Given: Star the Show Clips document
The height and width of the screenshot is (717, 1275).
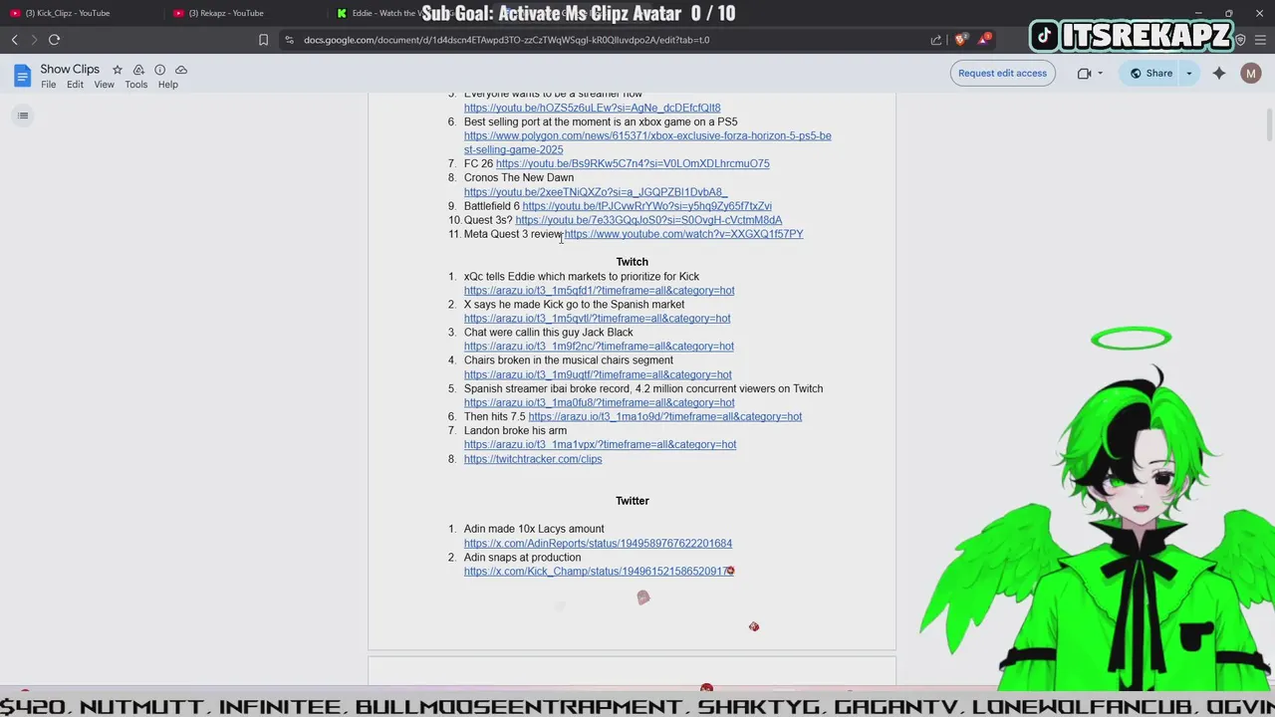Looking at the screenshot, I should [x=118, y=70].
